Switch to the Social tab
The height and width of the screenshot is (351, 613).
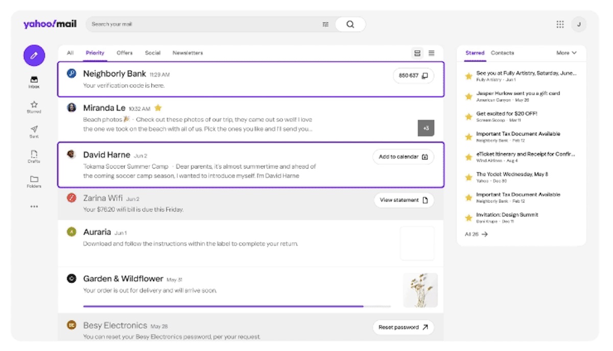click(152, 53)
